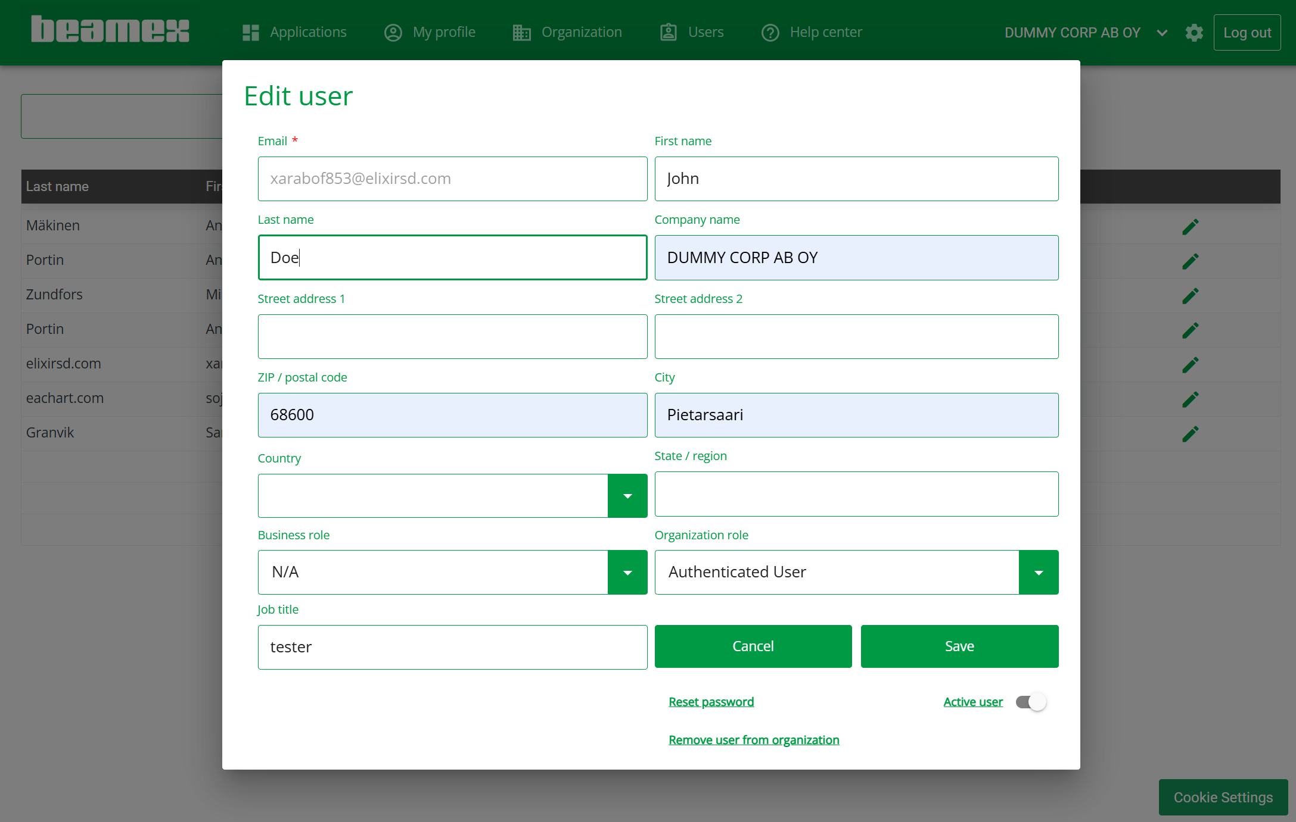The height and width of the screenshot is (822, 1296).
Task: Click the ZIP / postal code field
Action: click(453, 415)
